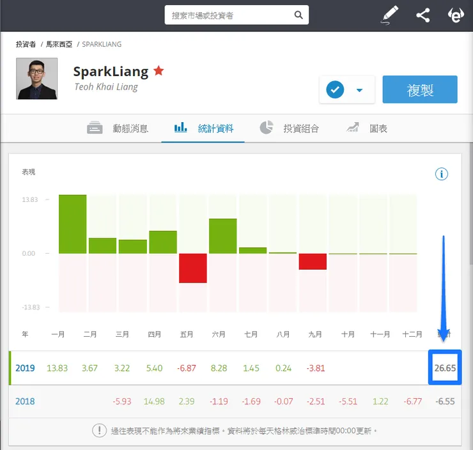Expand the dropdown arrow beside checkmark
This screenshot has width=473, height=450.
click(x=359, y=90)
